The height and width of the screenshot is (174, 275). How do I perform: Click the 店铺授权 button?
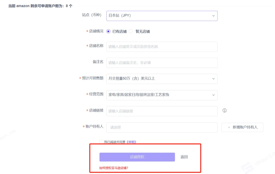pos(137,157)
